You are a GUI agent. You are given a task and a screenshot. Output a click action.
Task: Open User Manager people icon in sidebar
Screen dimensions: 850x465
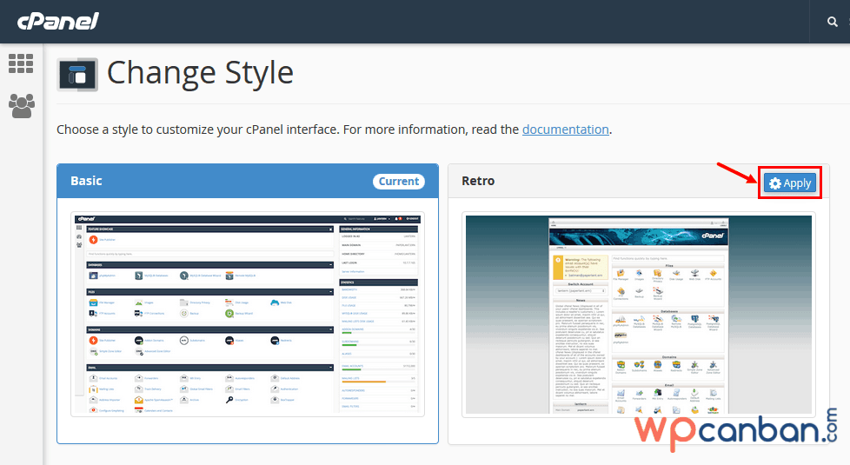click(x=21, y=105)
